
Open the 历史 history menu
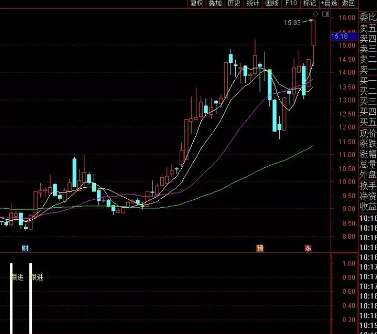(234, 4)
